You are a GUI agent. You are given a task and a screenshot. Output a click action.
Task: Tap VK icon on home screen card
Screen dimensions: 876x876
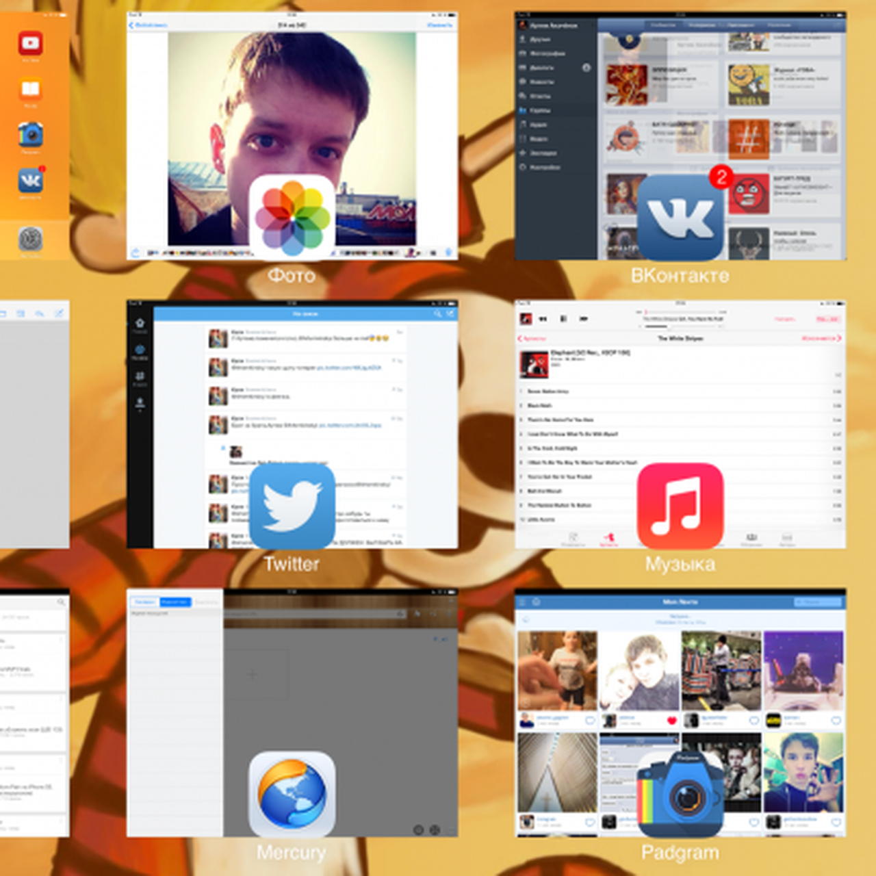31,181
